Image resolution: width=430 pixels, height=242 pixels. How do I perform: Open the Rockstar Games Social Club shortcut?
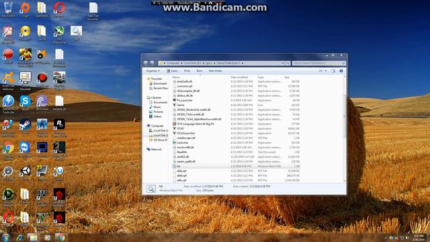[x=59, y=128]
